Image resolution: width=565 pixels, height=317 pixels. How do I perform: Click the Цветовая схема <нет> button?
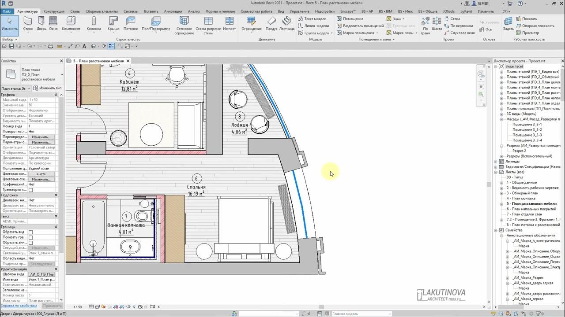click(41, 174)
